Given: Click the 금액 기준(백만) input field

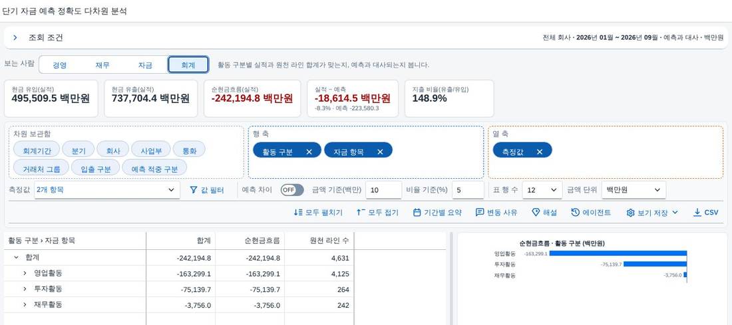Looking at the screenshot, I should [x=383, y=190].
